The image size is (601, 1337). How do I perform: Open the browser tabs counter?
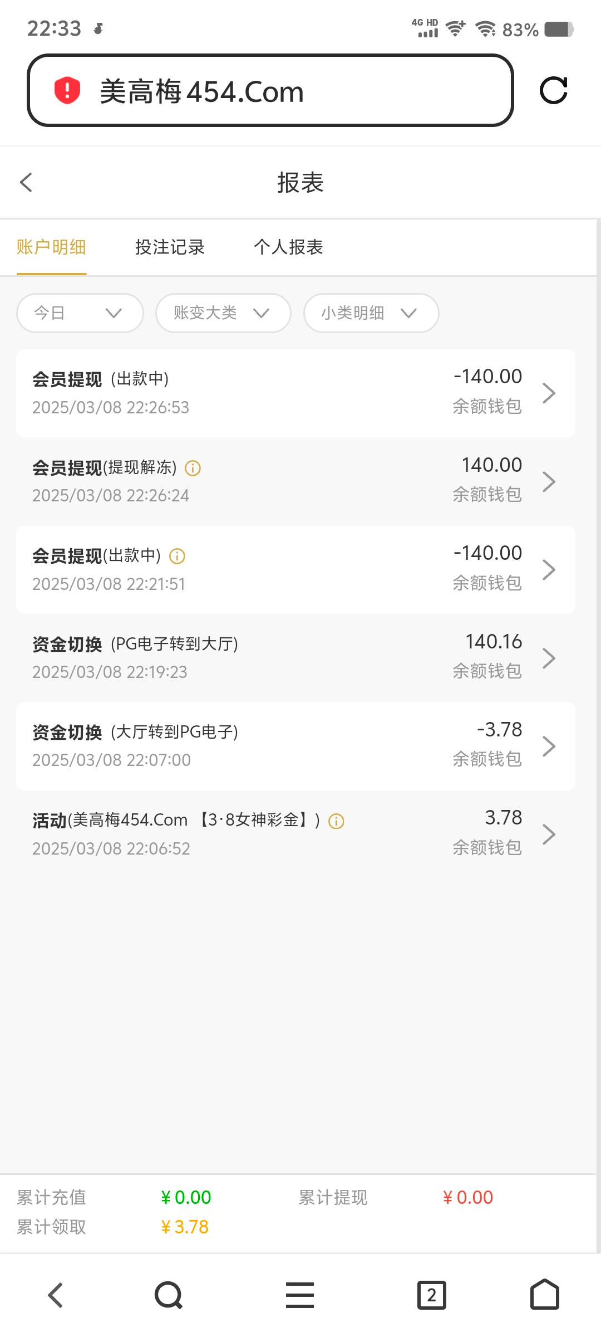click(432, 1295)
